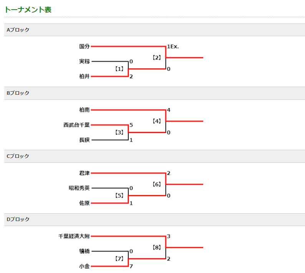The image size is (305, 273).
Task: Select team name 昭和秀英
Action: (79, 188)
